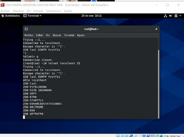Open VirtualBox Entrada menu
This screenshot has height=137, width=184.
(38, 11)
